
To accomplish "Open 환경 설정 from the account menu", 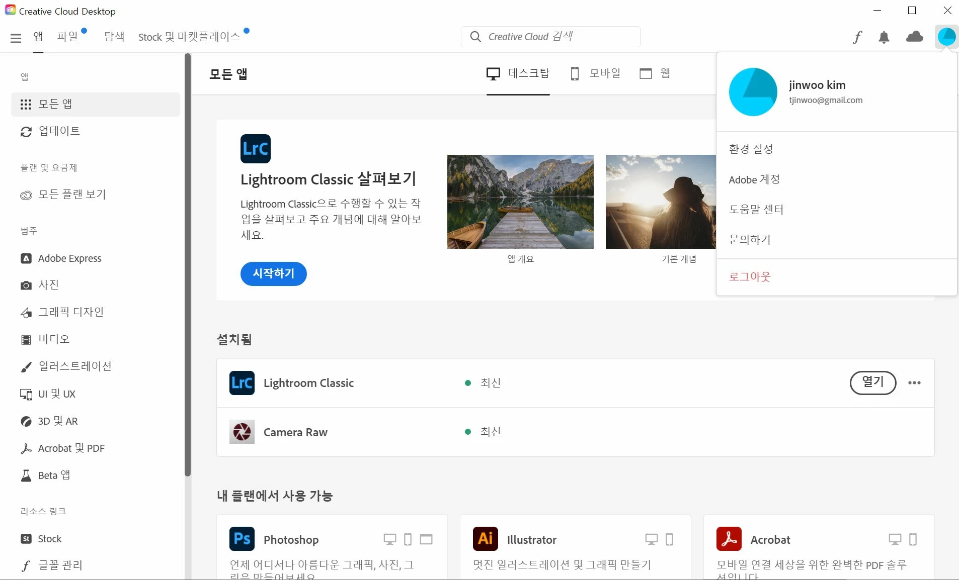I will click(x=751, y=149).
